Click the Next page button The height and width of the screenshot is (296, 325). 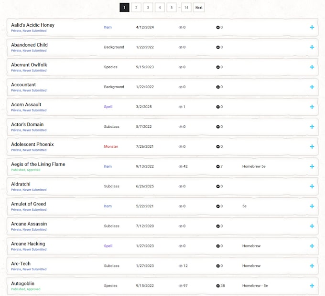(x=199, y=8)
